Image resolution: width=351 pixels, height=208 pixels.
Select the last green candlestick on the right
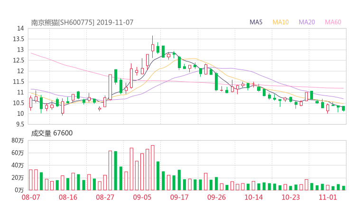343,108
